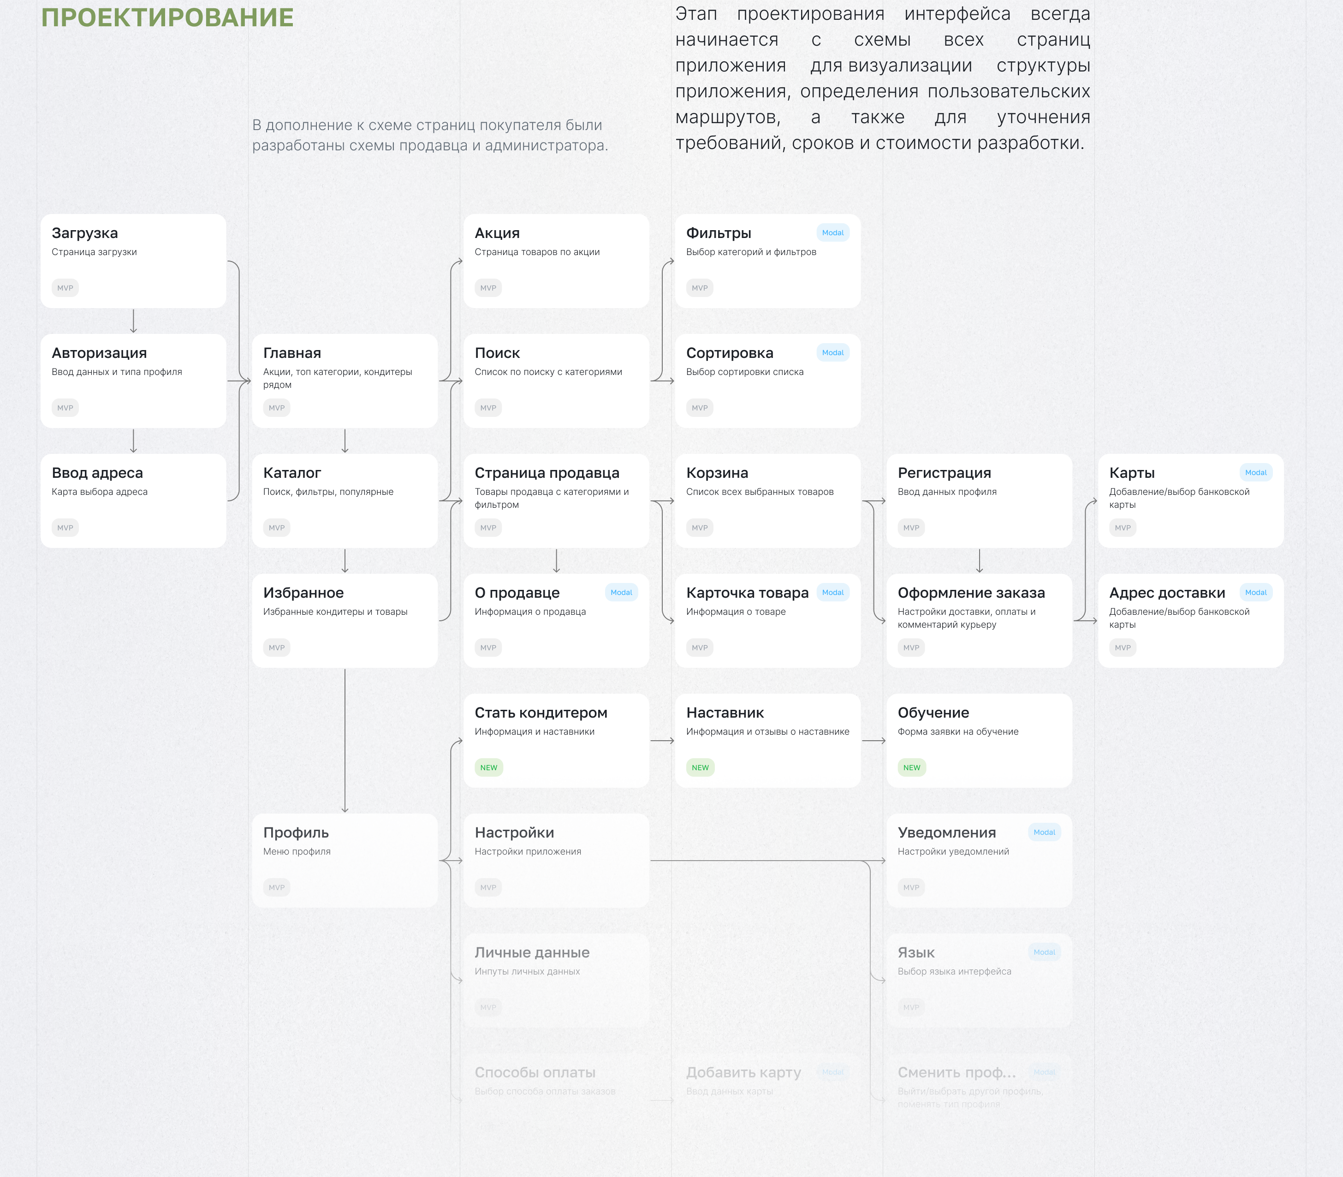The width and height of the screenshot is (1343, 1177).
Task: Open the Корзина card
Action: coord(767,500)
